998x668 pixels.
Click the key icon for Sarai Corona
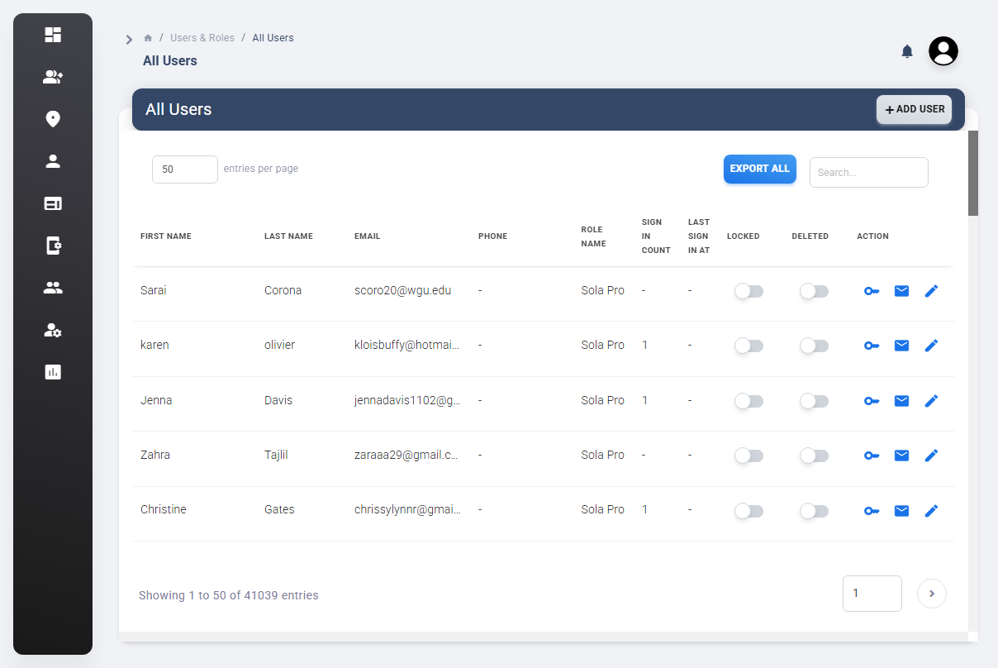tap(872, 291)
